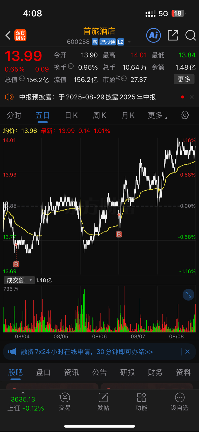Tap info icon beside 总值

click(22, 78)
